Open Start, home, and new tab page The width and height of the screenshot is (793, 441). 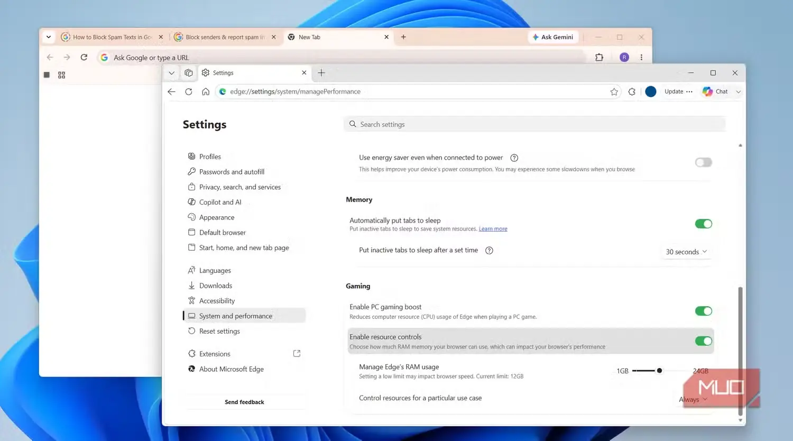[238, 247]
